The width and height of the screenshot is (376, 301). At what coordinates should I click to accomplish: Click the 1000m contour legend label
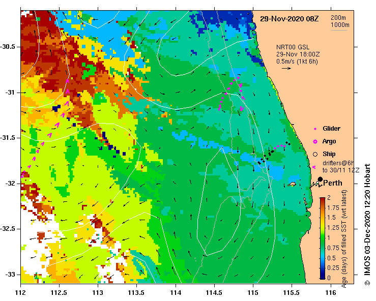[340, 25]
